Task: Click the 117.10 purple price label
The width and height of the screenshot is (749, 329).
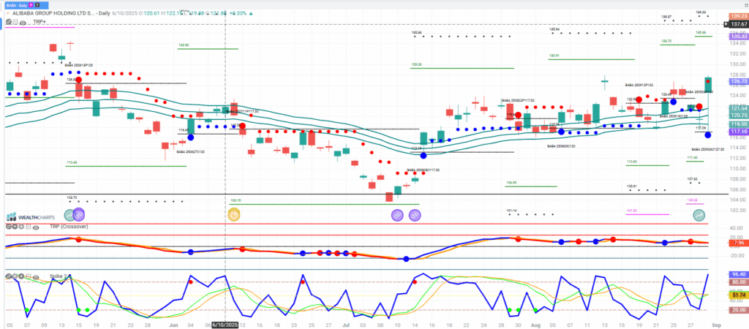Action: tap(738, 132)
